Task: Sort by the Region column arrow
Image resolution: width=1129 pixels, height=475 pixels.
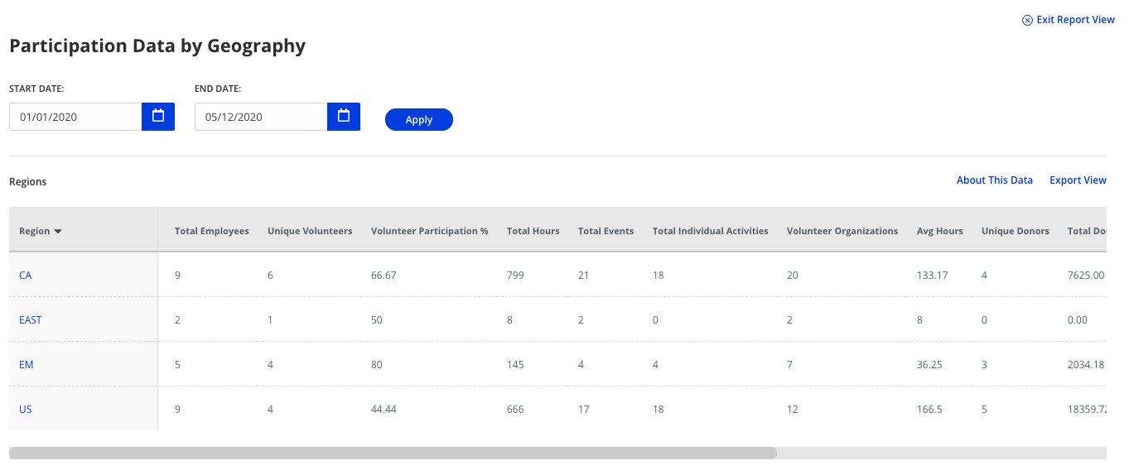Action: point(58,232)
